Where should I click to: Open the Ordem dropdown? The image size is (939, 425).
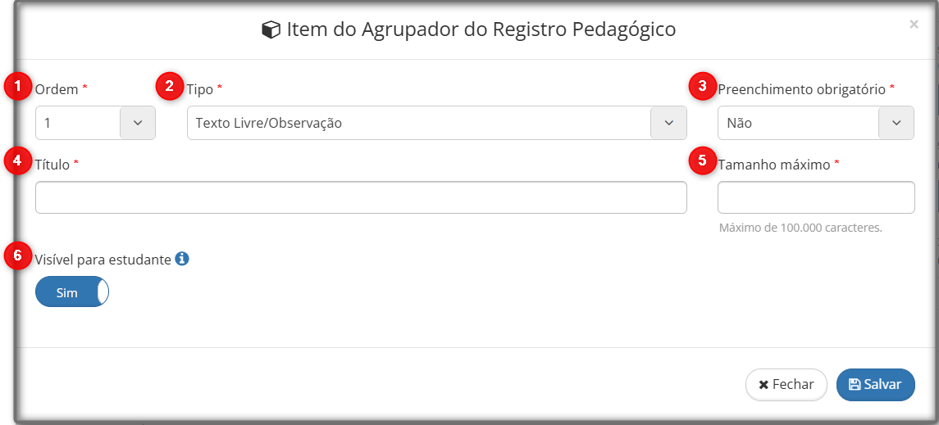click(x=137, y=123)
